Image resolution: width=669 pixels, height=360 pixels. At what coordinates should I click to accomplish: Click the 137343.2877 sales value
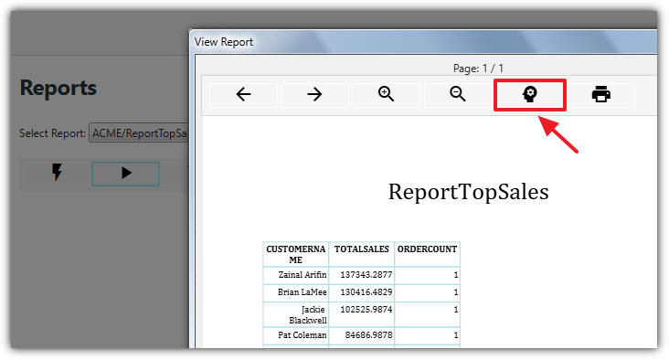(x=366, y=275)
